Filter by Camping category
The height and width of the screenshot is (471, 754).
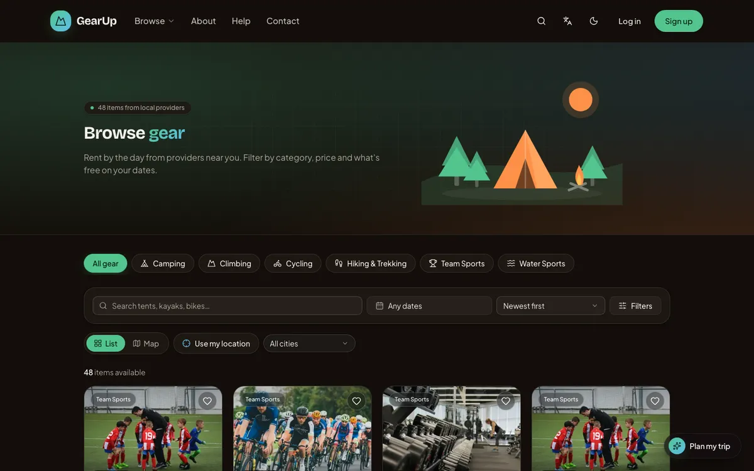click(163, 263)
